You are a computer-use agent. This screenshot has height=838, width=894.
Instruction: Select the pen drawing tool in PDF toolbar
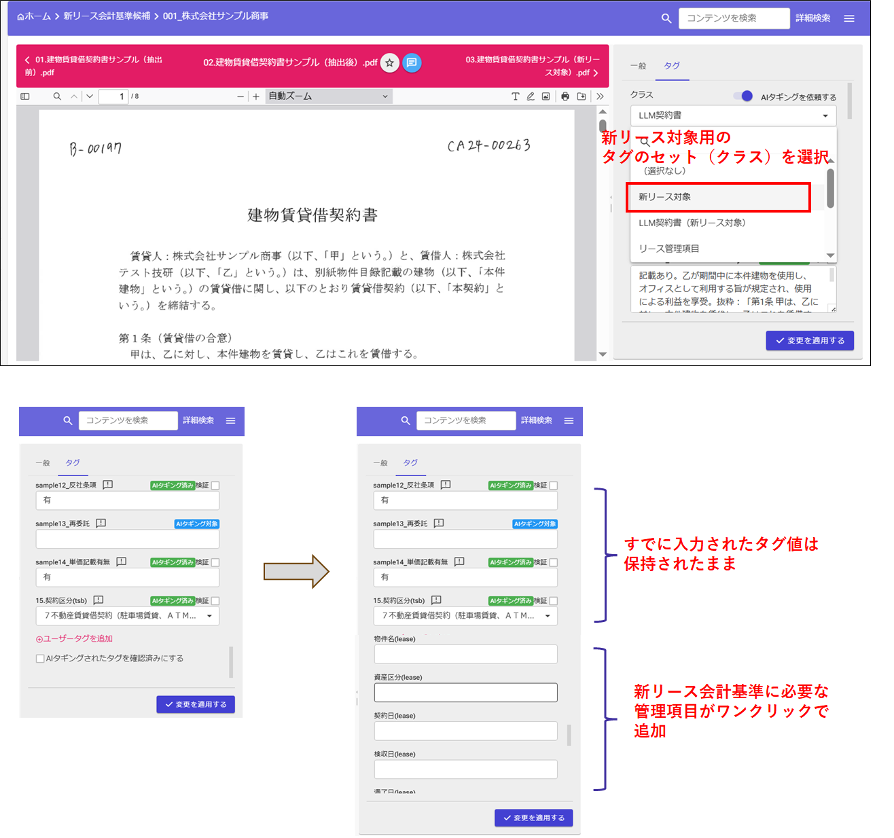(531, 96)
